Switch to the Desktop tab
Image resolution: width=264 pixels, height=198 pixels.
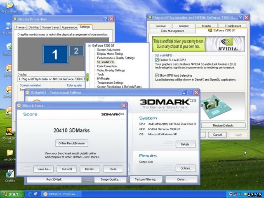(34, 27)
